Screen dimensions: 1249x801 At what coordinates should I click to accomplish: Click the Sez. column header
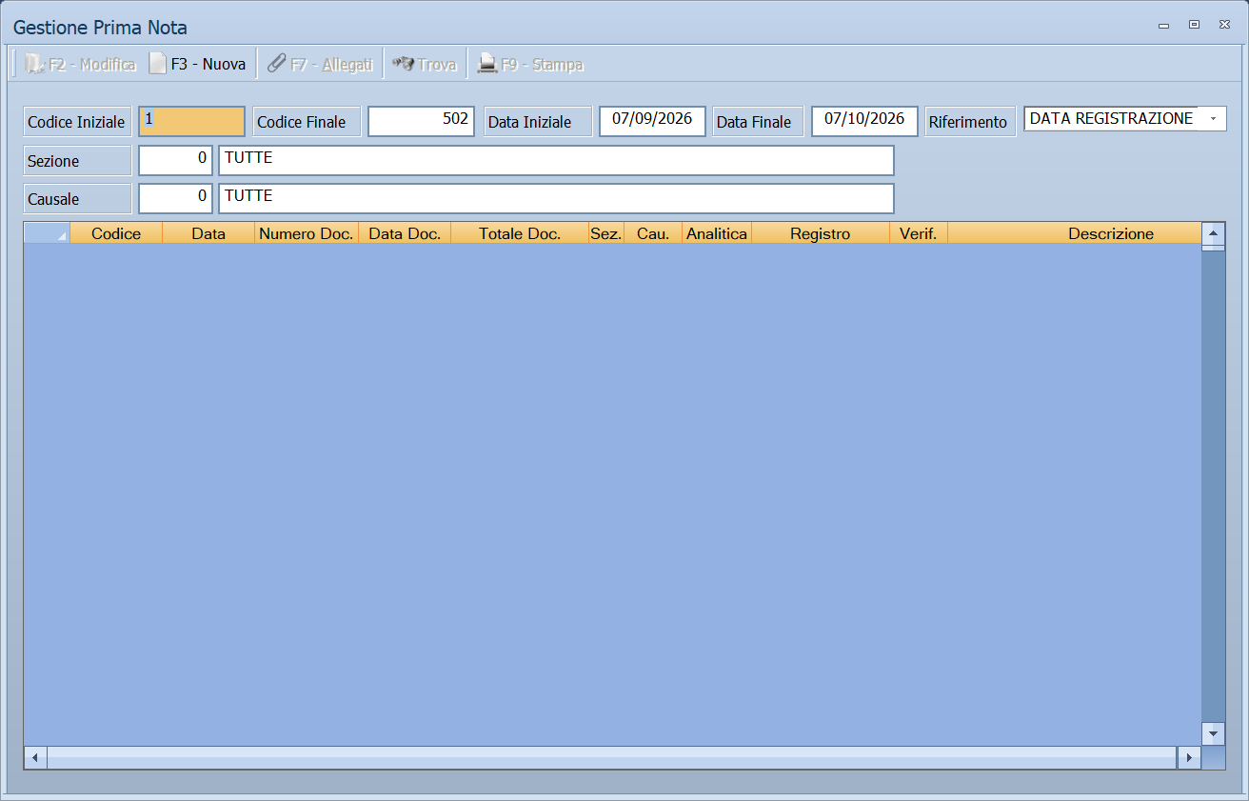(x=606, y=233)
